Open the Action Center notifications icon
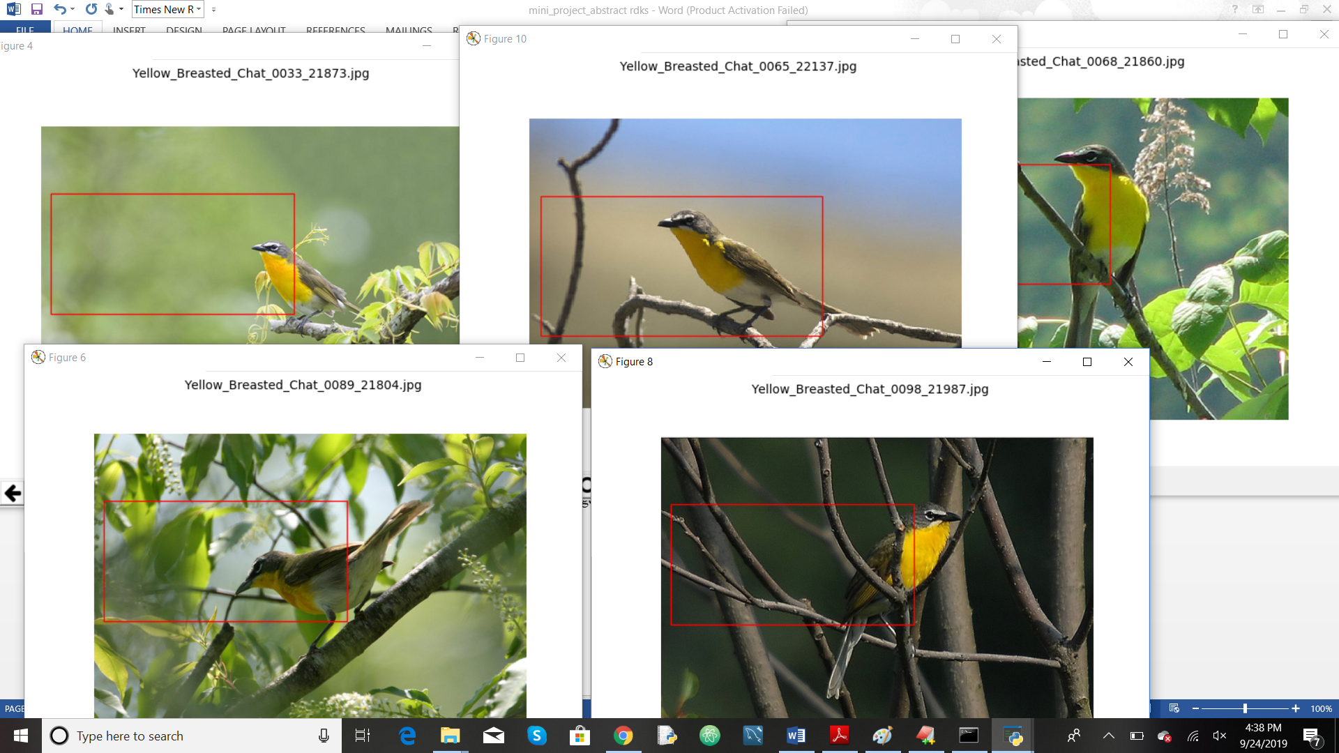This screenshot has width=1339, height=753. pyautogui.click(x=1311, y=736)
